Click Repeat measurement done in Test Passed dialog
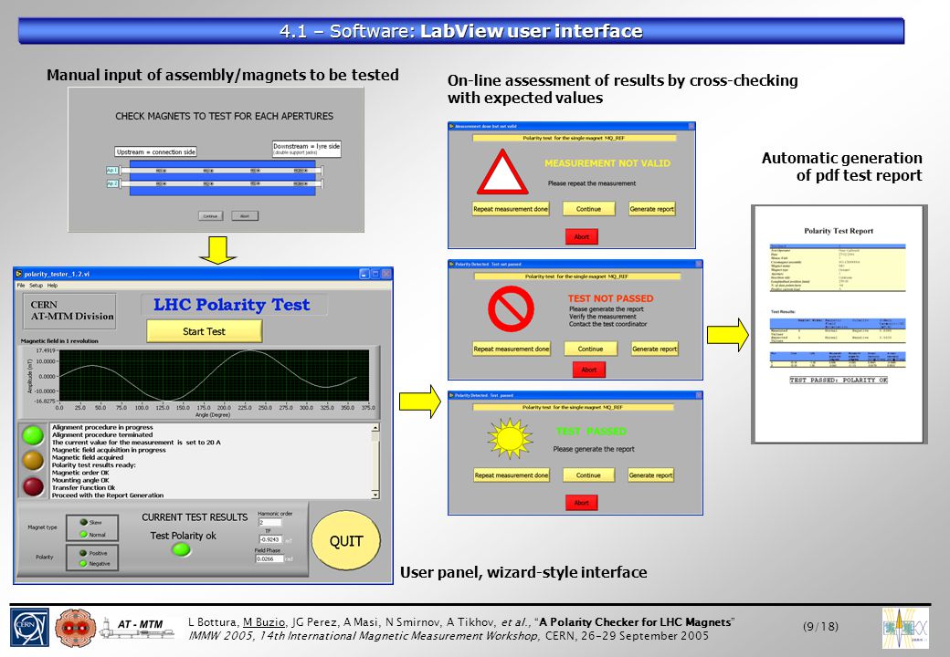The image size is (950, 657). click(512, 474)
